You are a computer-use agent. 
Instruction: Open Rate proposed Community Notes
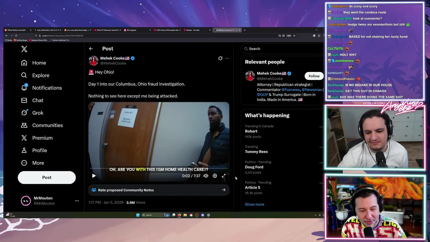pos(159,190)
